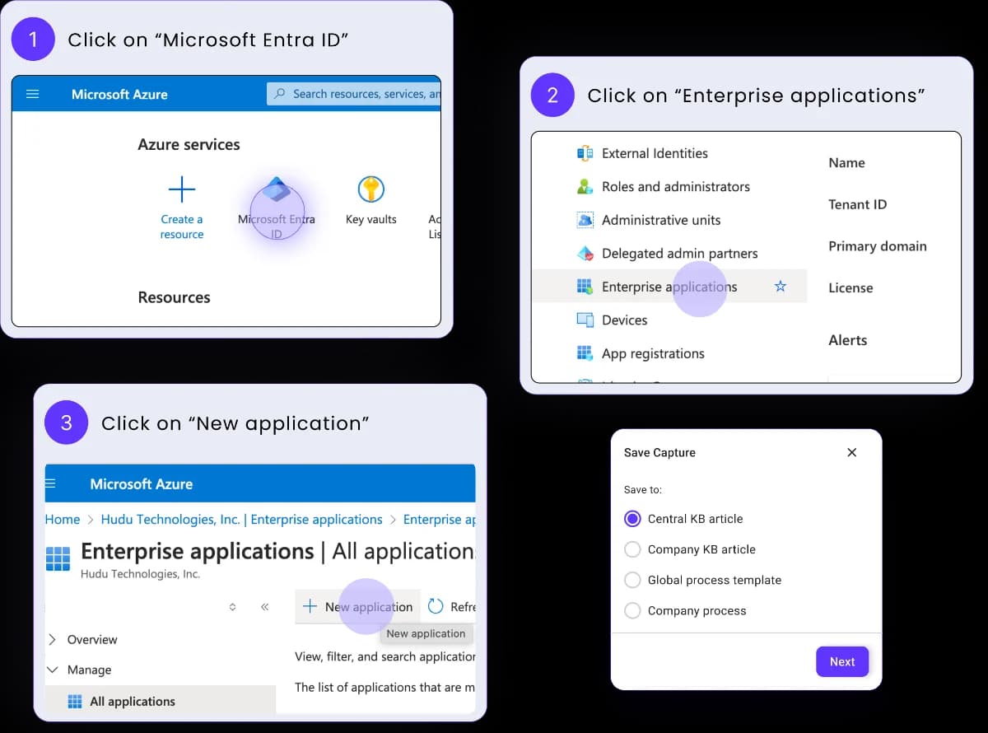Click the Azure services heading
988x733 pixels.
click(189, 144)
